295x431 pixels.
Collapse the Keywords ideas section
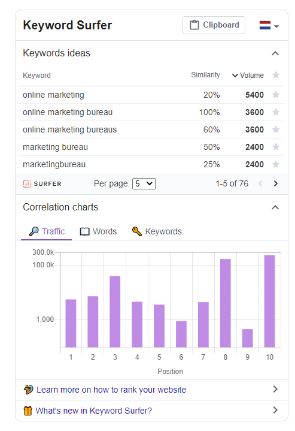pyautogui.click(x=275, y=53)
